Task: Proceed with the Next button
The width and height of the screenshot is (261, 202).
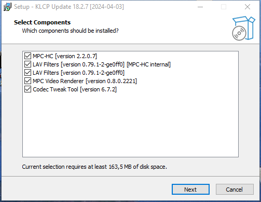Action: coord(190,190)
